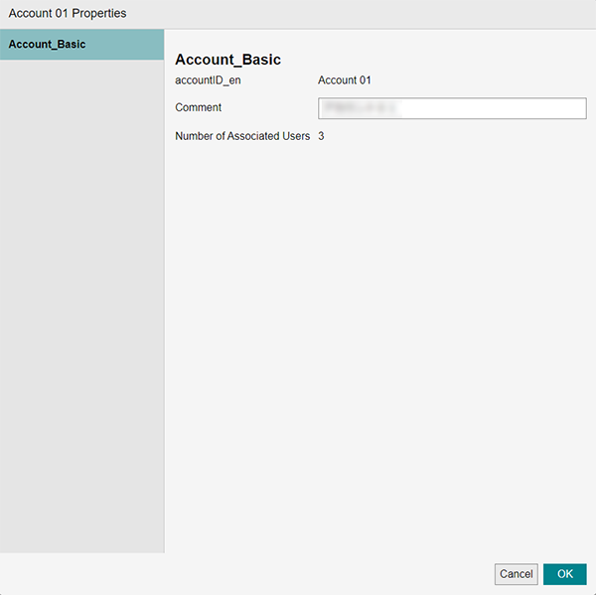Click the 'Number of Associated Users' label
Viewport: 596px width, 595px height.
(242, 136)
